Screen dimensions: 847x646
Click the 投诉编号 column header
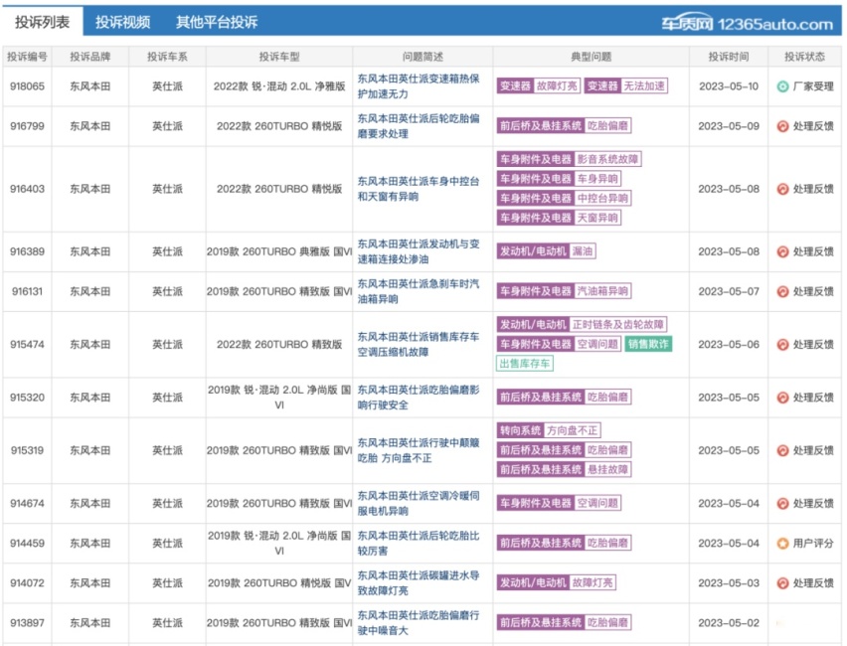pos(27,57)
